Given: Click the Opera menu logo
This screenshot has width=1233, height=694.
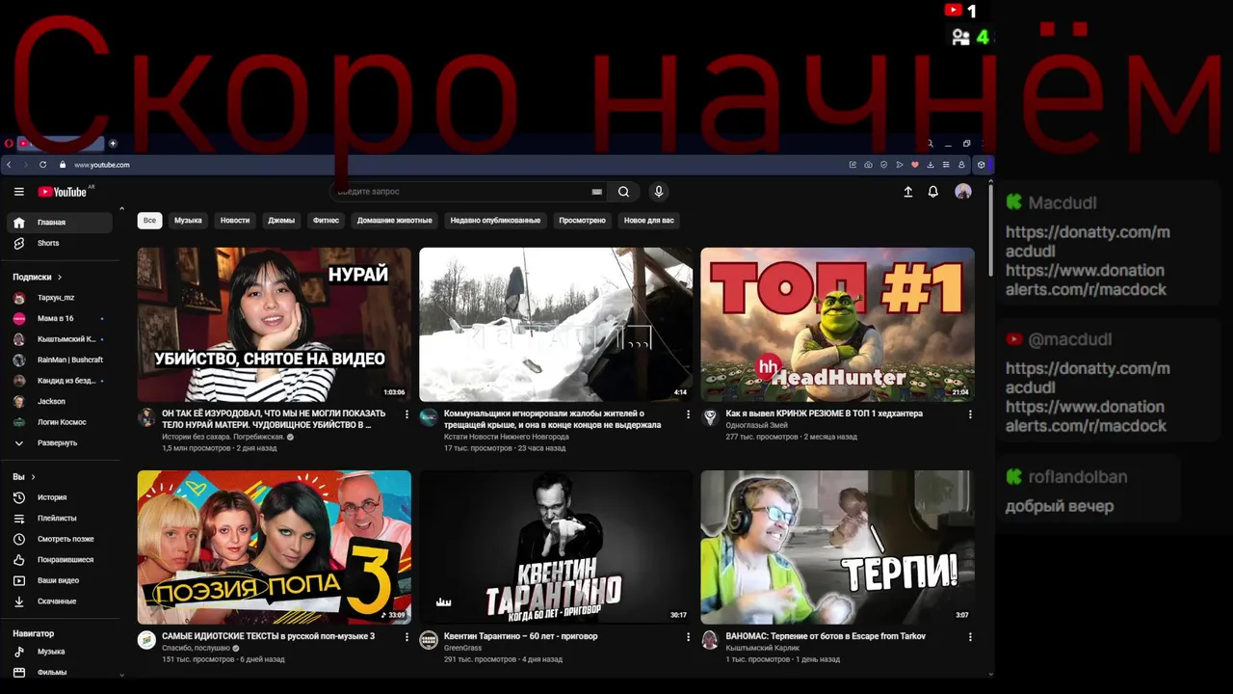Looking at the screenshot, I should click(x=9, y=144).
